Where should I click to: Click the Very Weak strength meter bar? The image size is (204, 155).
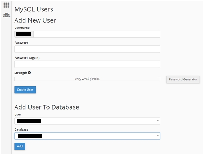click(87, 79)
